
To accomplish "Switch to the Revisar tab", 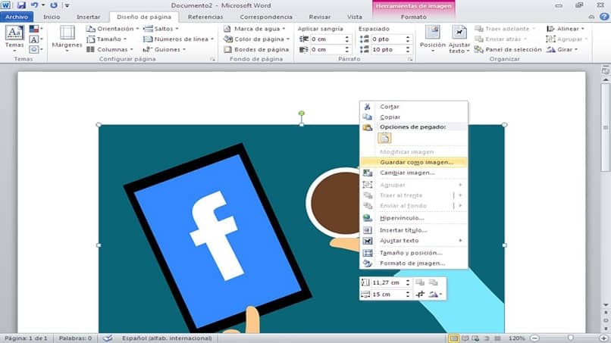I will point(320,17).
